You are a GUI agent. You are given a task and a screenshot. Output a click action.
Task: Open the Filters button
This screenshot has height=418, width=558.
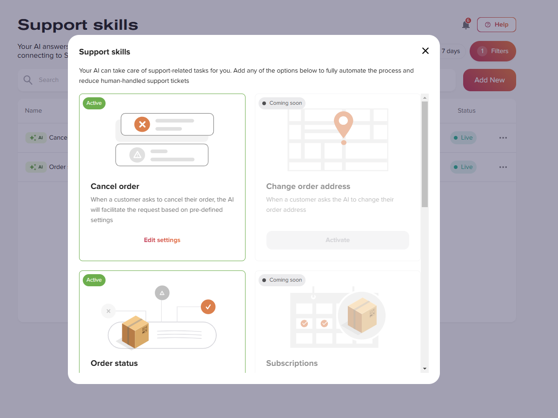coord(493,51)
